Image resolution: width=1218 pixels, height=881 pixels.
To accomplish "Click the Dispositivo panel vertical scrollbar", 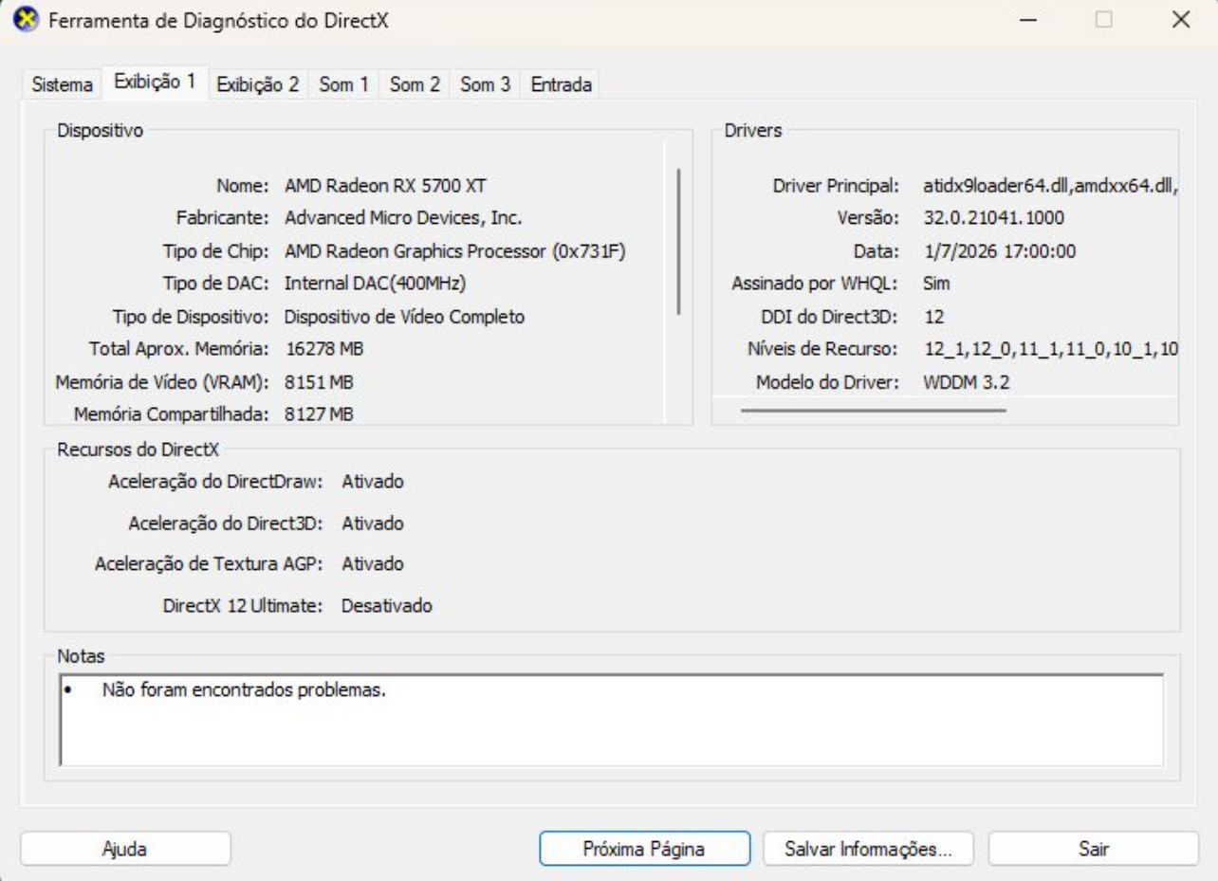I will pyautogui.click(x=678, y=241).
